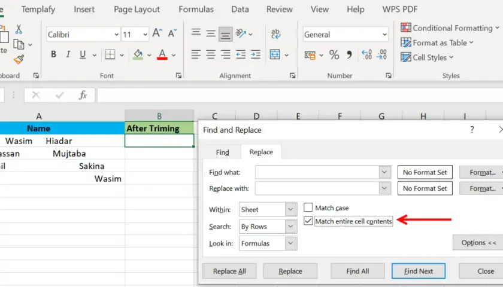
Task: Click Top Align icon
Action: pos(196,33)
